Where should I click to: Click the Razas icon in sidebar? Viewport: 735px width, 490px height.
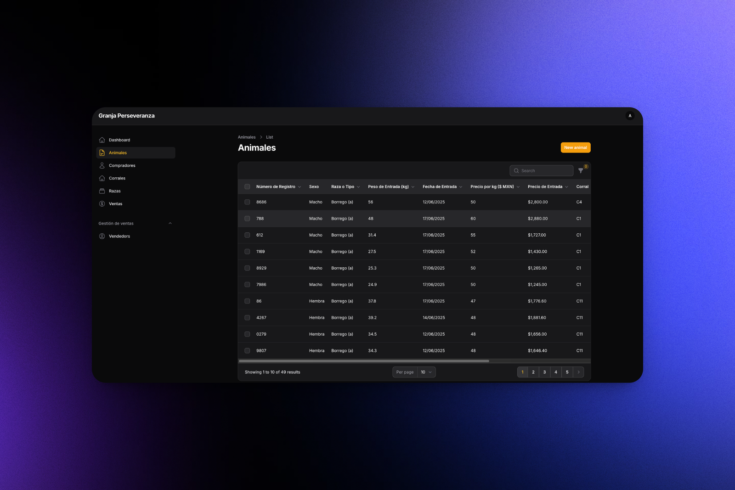point(102,191)
